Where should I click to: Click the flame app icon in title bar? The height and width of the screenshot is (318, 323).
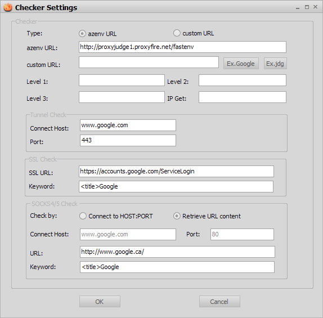[8, 7]
